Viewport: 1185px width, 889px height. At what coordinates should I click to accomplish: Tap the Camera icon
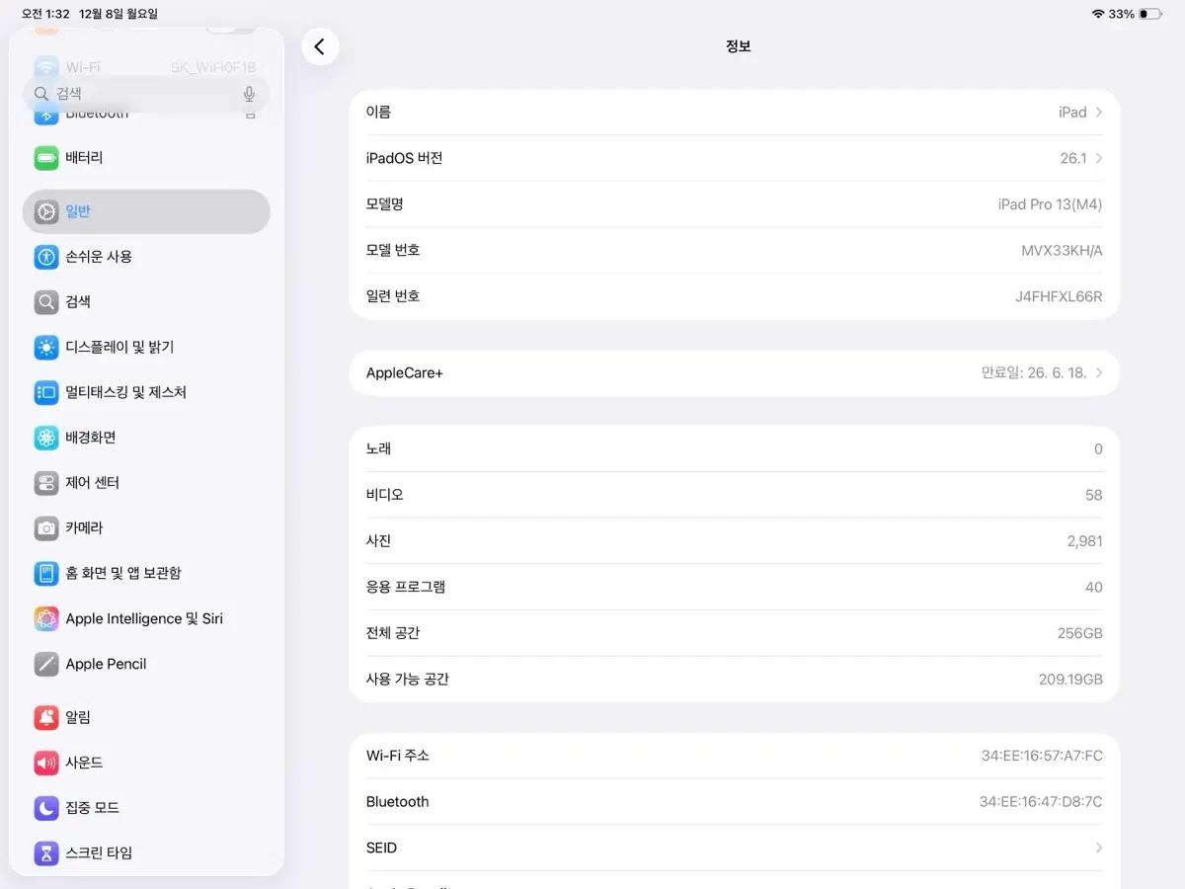point(46,528)
